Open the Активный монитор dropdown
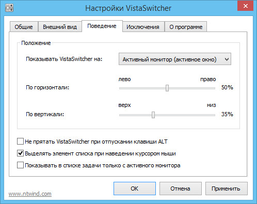This screenshot has width=257, height=204. 175,59
